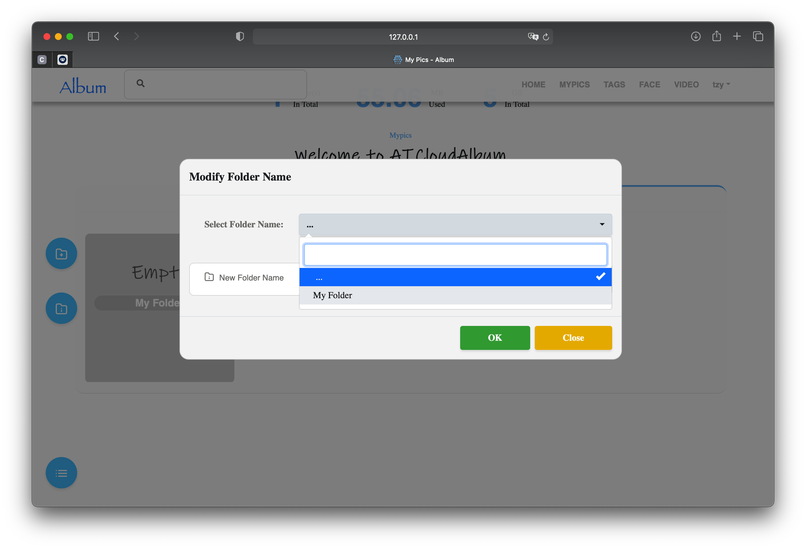Click the 127.0.0.1 address bar
The image size is (806, 549).
click(403, 37)
